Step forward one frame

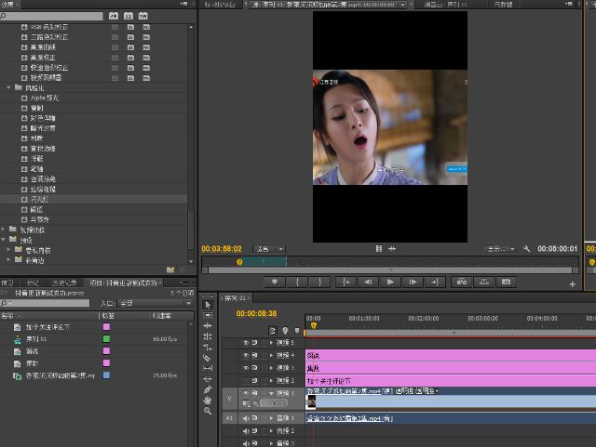(413, 282)
